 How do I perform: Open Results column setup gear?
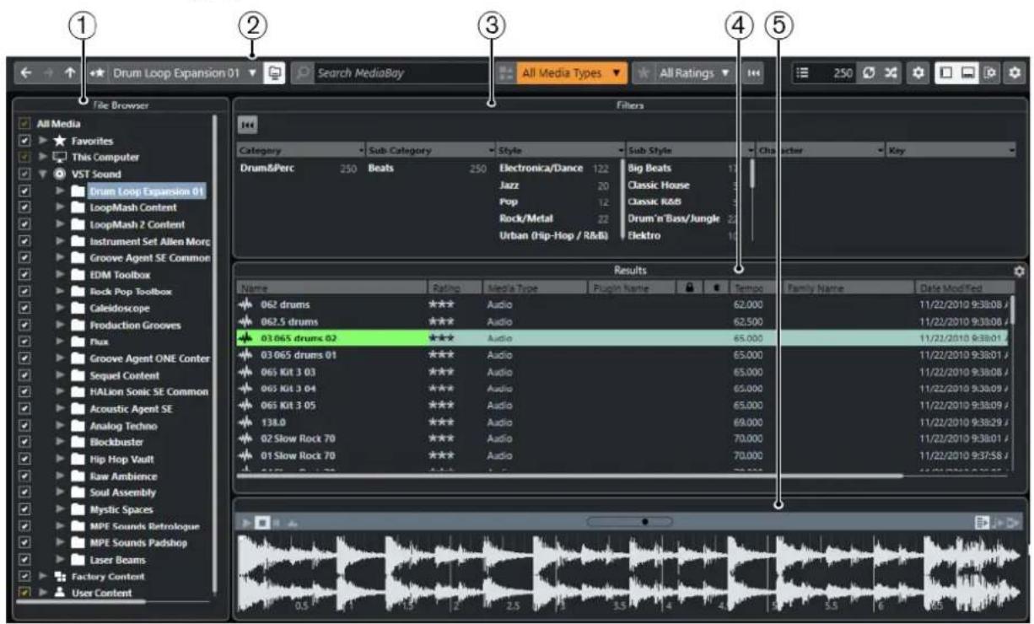click(x=1019, y=272)
